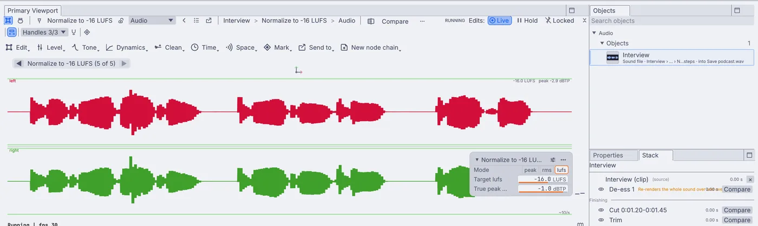Collapse the Audio tree group
The width and height of the screenshot is (758, 226).
coord(594,33)
